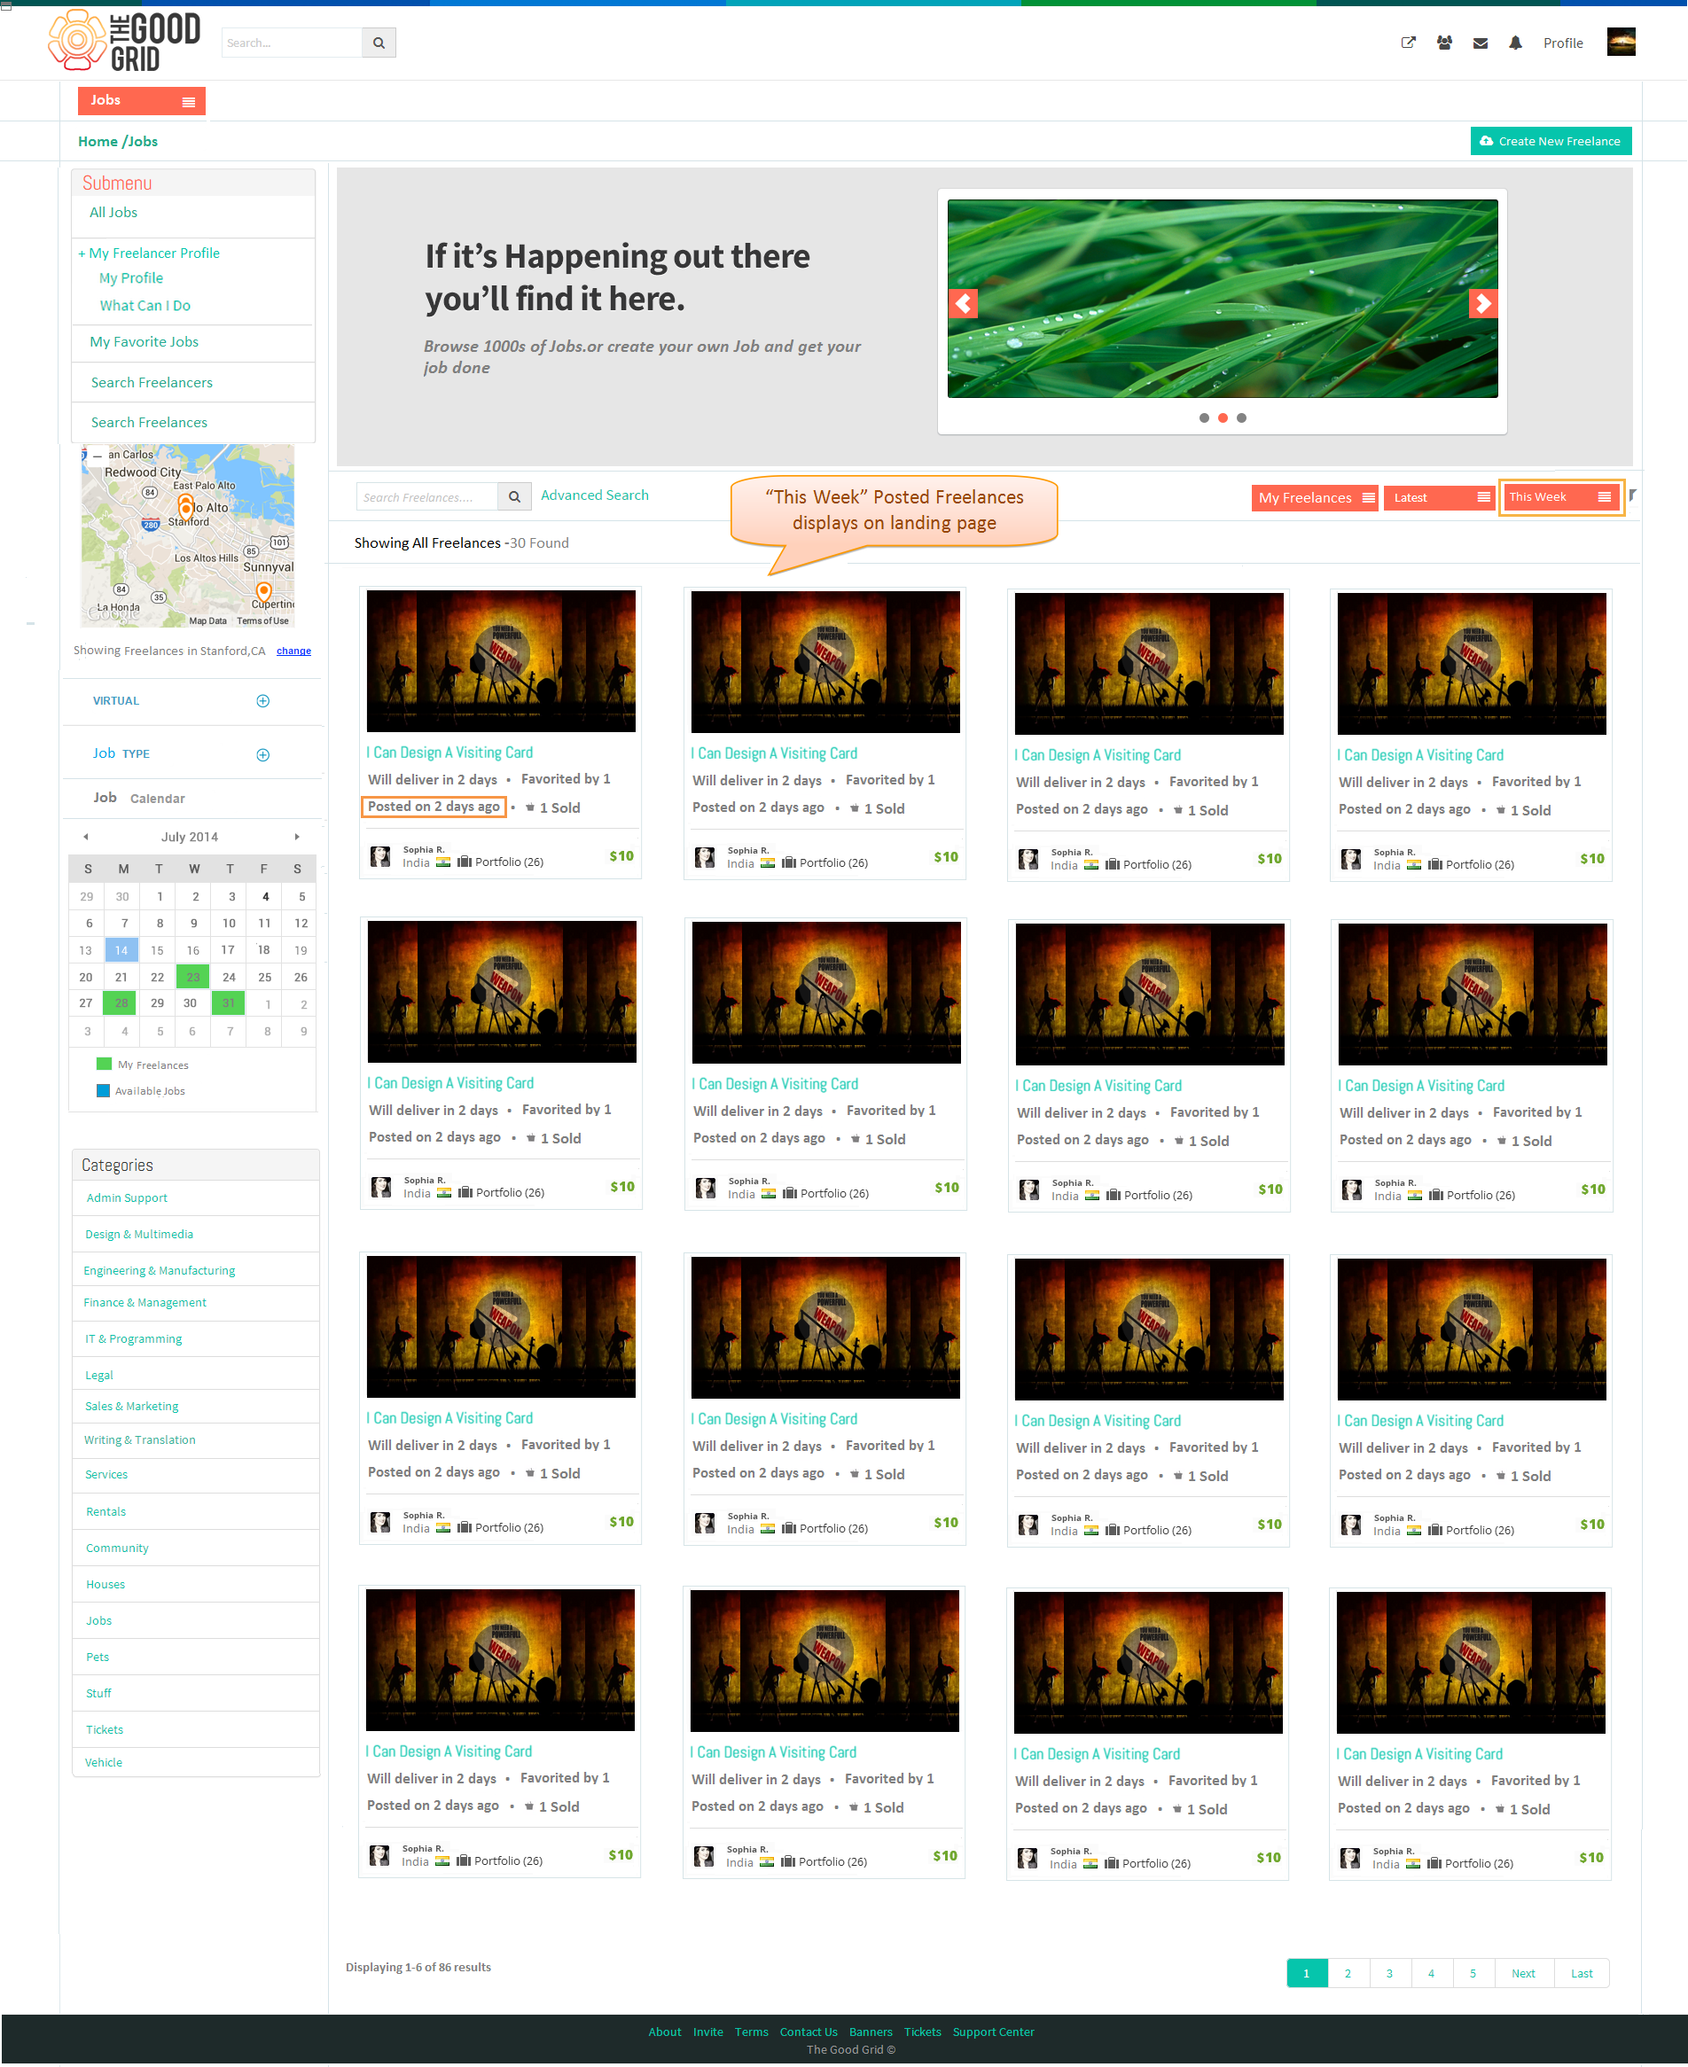
Task: Go to Home breadcrumb link
Action: tap(98, 142)
